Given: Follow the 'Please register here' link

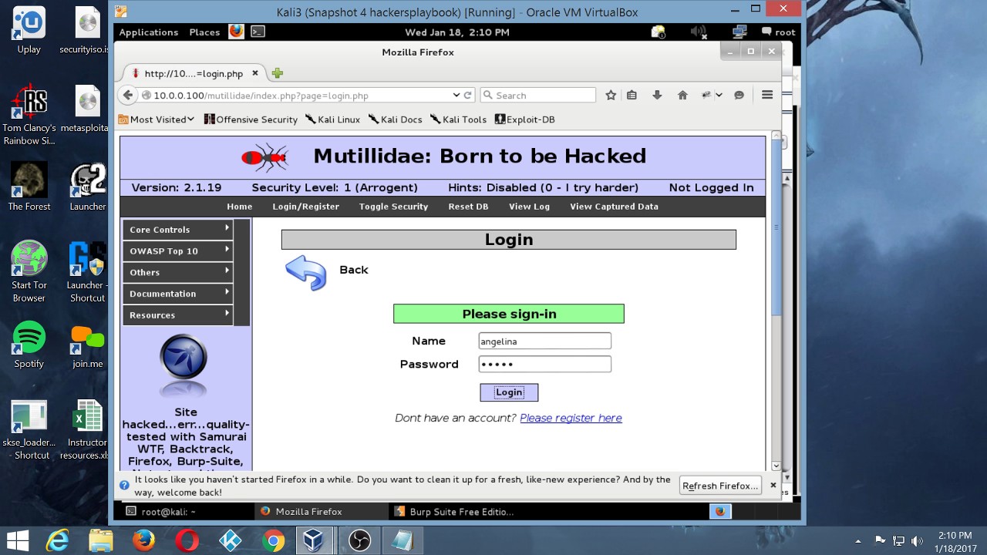Looking at the screenshot, I should pos(571,418).
